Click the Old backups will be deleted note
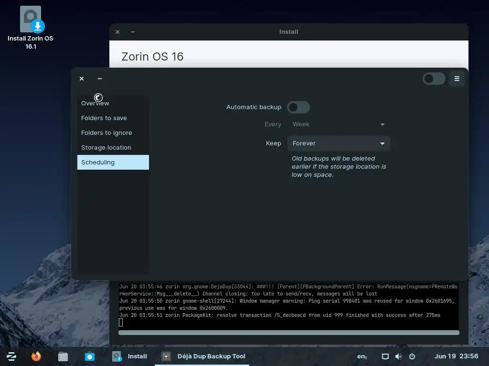The width and height of the screenshot is (489, 366). click(x=339, y=167)
